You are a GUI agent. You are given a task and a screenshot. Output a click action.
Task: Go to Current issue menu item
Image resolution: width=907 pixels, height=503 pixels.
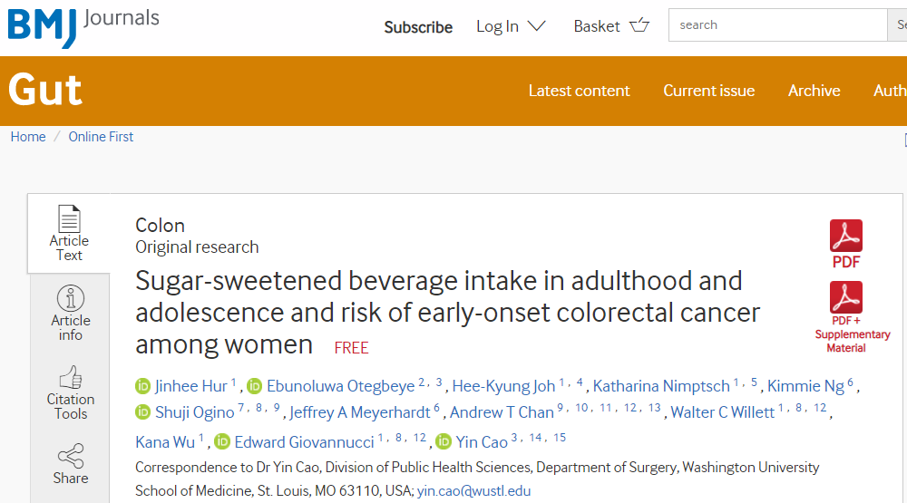coord(708,91)
